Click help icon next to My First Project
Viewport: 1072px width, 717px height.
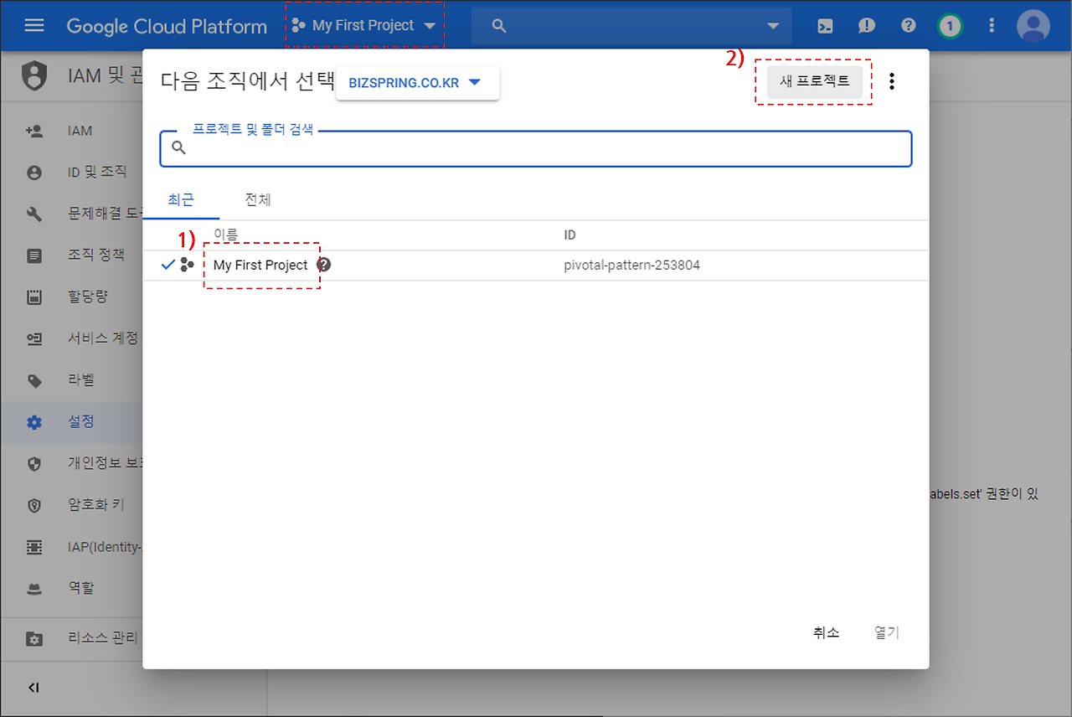click(x=324, y=265)
